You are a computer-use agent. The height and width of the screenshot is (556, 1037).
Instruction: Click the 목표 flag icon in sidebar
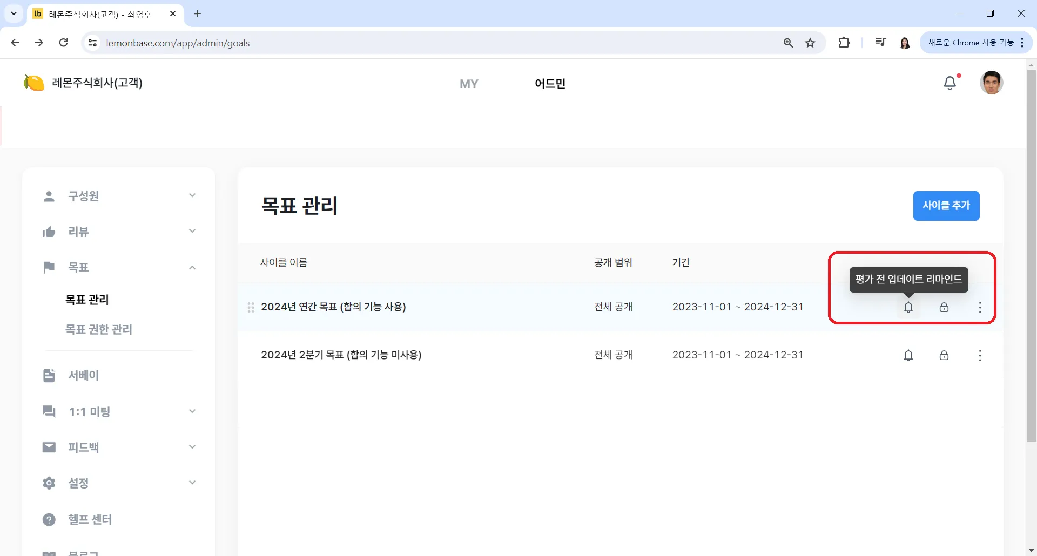49,267
